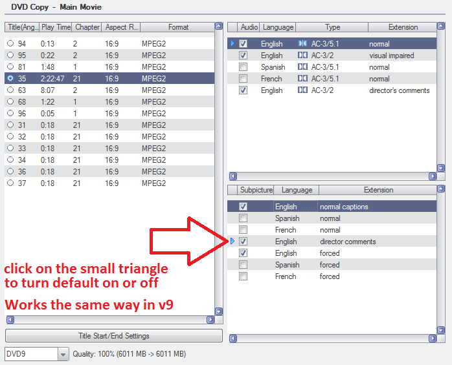Sort titles by Play Time column
This screenshot has height=365, width=452.
56,27
